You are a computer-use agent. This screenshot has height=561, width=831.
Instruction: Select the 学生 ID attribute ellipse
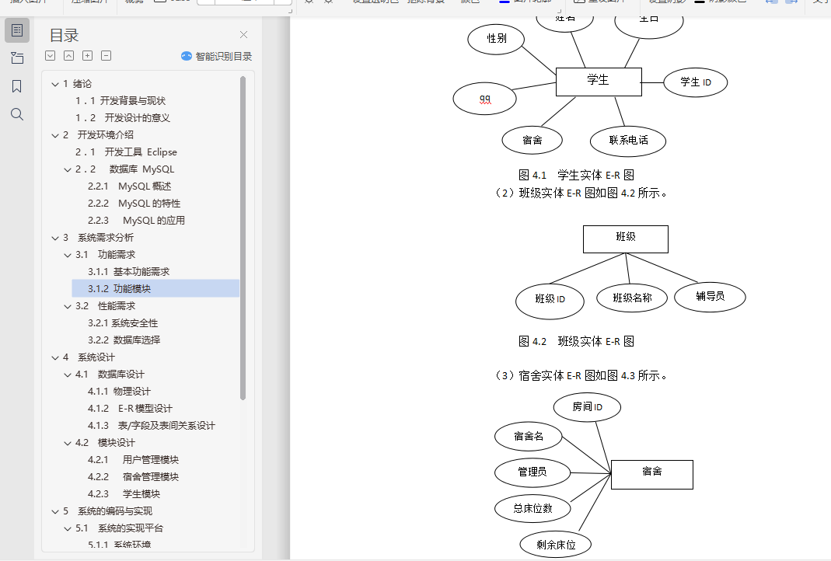pos(695,82)
